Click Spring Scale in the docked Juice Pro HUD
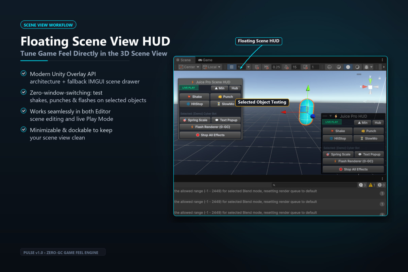Image resolution: width=408 pixels, height=272 pixels. pyautogui.click(x=338, y=154)
